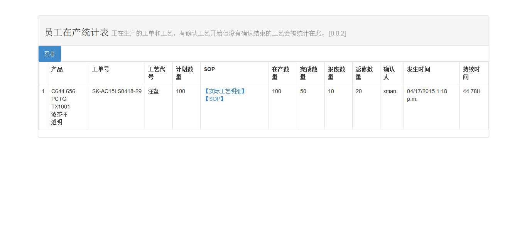Click the 产品 column header
This screenshot has height=234, width=527.
(x=57, y=70)
